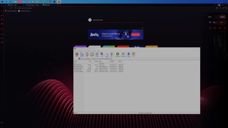Open a new browser tab
228x128 pixels.
61,5
